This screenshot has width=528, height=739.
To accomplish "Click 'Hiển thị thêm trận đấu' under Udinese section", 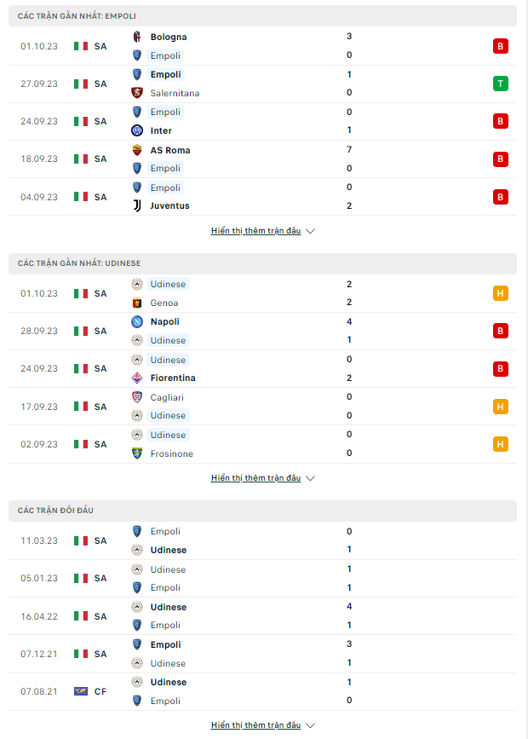I will 255,478.
